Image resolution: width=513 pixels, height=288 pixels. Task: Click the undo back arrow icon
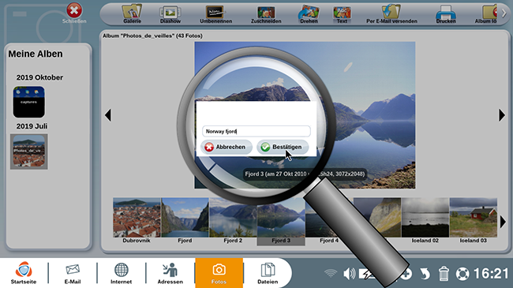[425, 273]
